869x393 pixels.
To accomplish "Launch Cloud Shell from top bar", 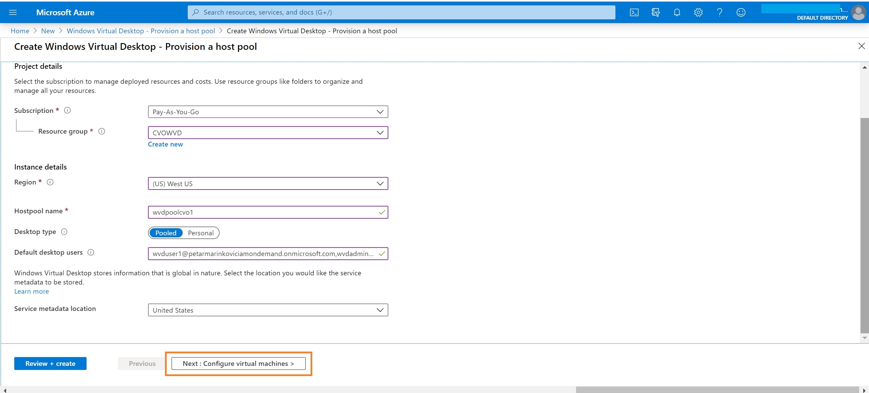I will pos(634,13).
